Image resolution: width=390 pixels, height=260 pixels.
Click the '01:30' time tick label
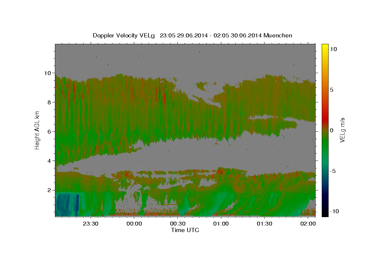(x=265, y=224)
